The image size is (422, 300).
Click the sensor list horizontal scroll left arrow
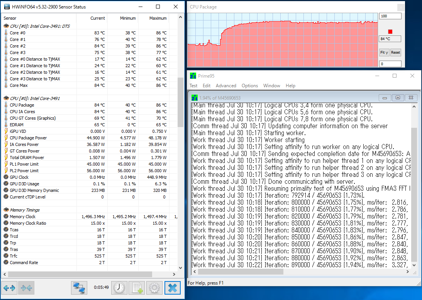tap(5, 274)
